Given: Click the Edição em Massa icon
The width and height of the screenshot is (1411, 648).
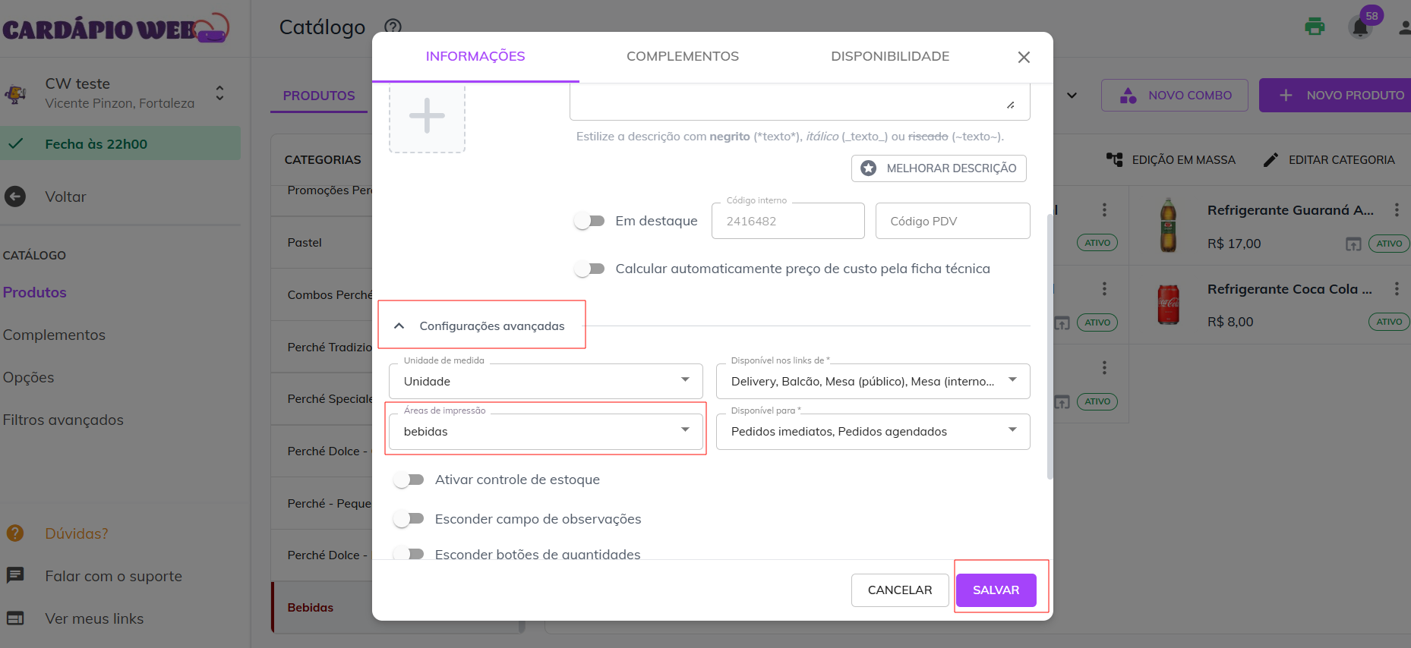Looking at the screenshot, I should point(1114,159).
